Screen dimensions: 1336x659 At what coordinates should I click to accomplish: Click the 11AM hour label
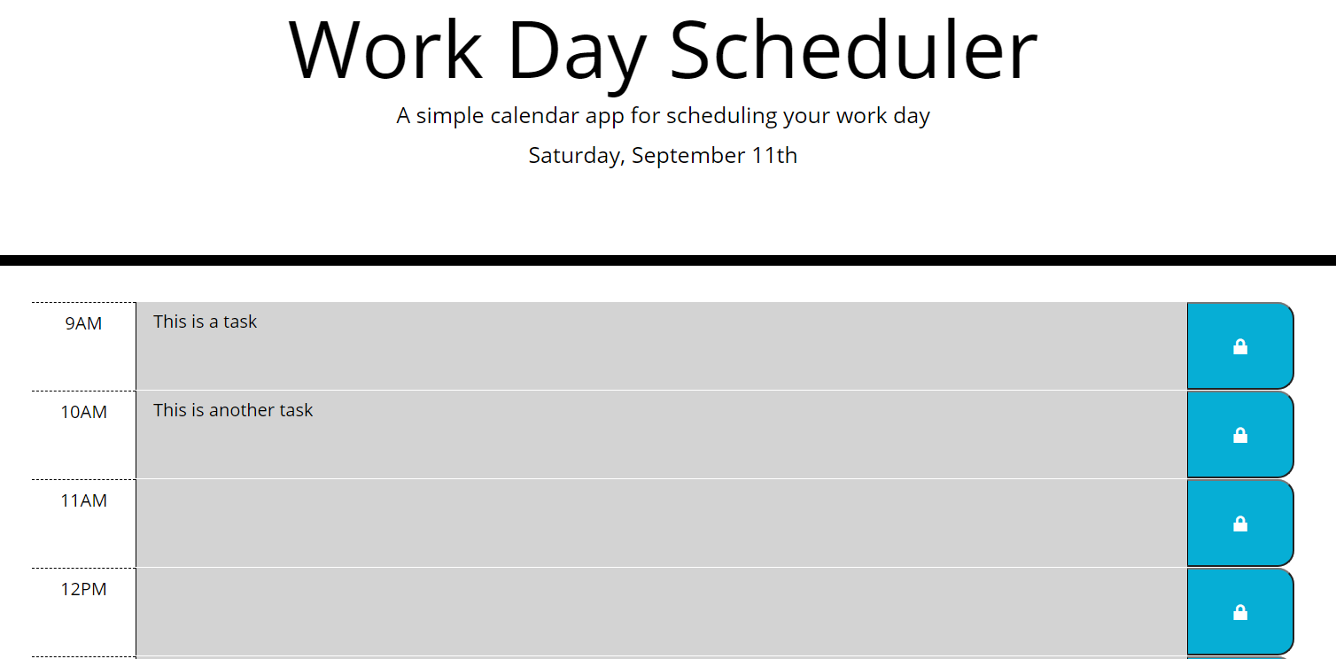pyautogui.click(x=86, y=500)
